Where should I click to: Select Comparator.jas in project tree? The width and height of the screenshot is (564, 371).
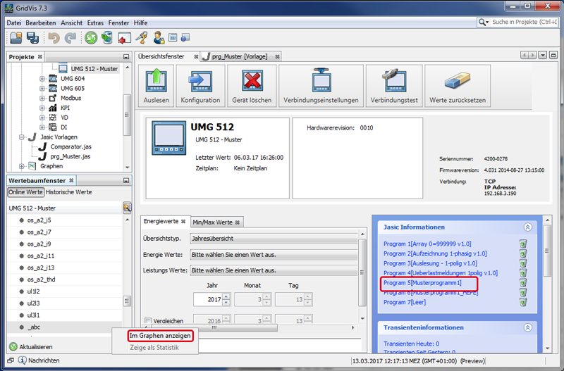click(x=71, y=147)
